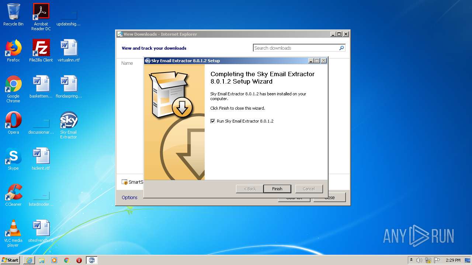The image size is (472, 265).
Task: Click Sky setup icon in taskbar
Action: 92,260
